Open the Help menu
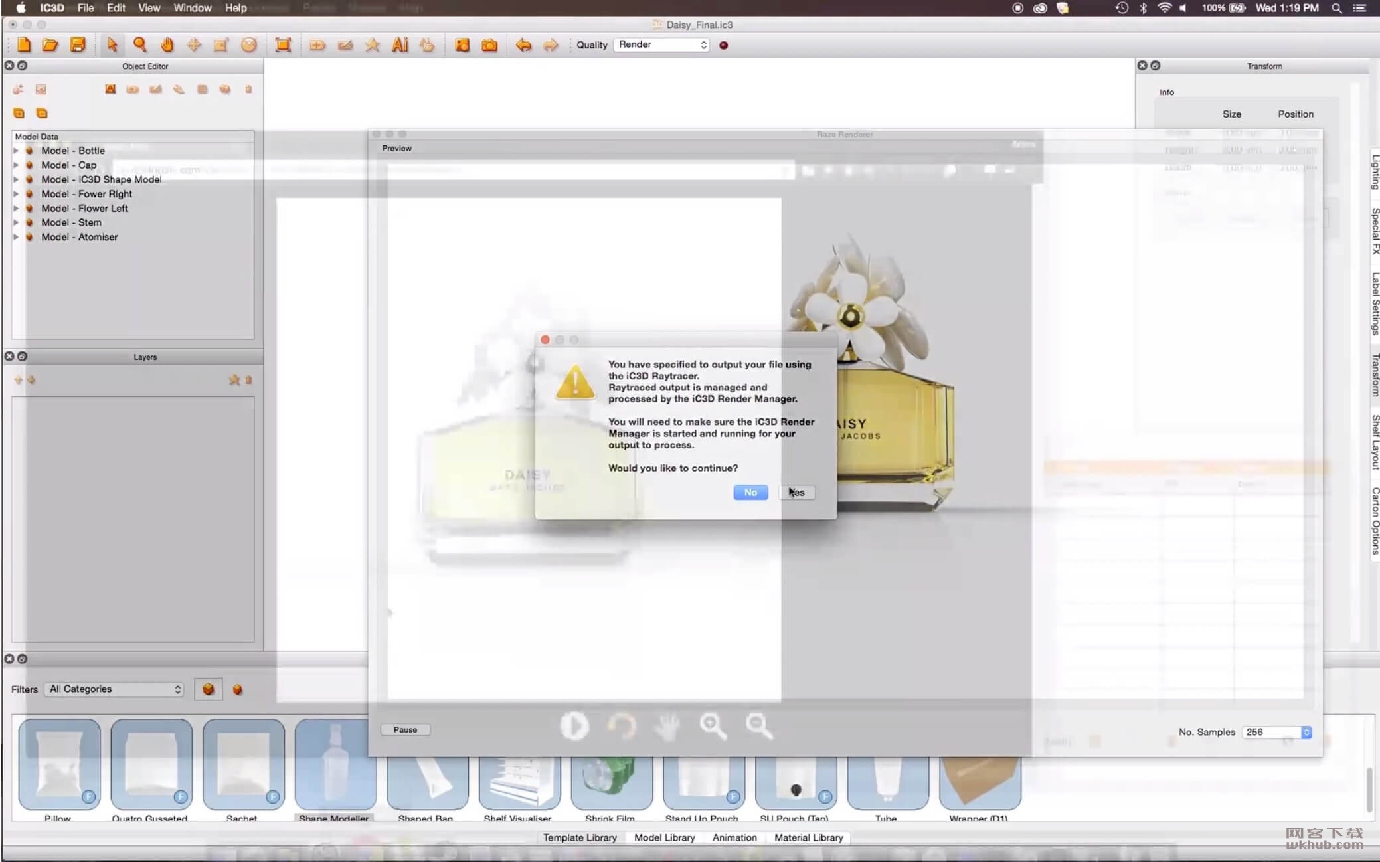This screenshot has width=1380, height=862. [x=236, y=8]
